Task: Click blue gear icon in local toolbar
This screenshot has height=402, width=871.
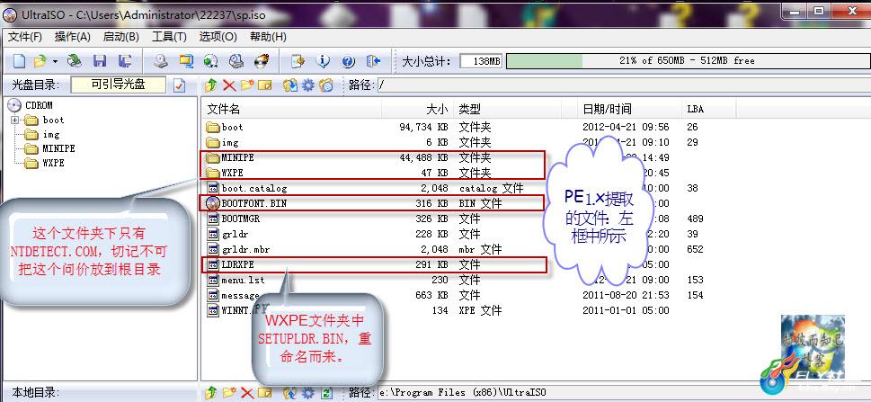Action: (307, 393)
